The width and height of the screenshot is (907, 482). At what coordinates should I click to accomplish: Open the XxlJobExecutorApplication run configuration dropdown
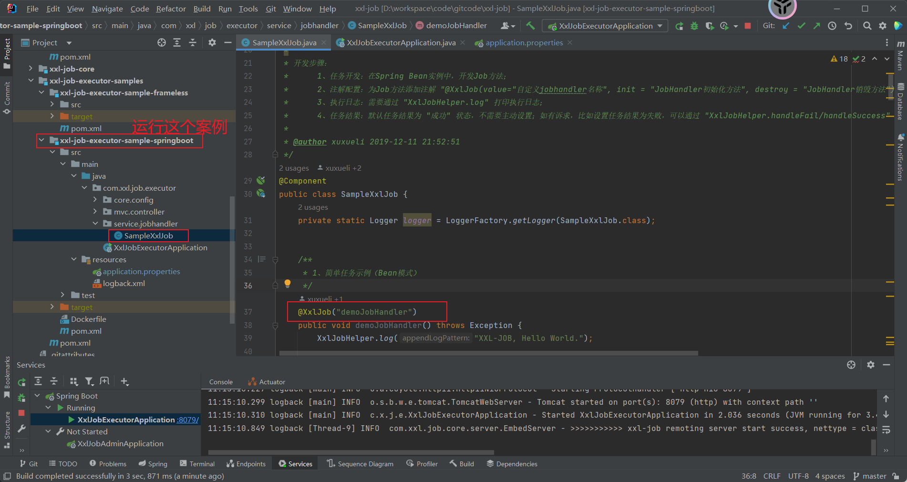point(606,26)
